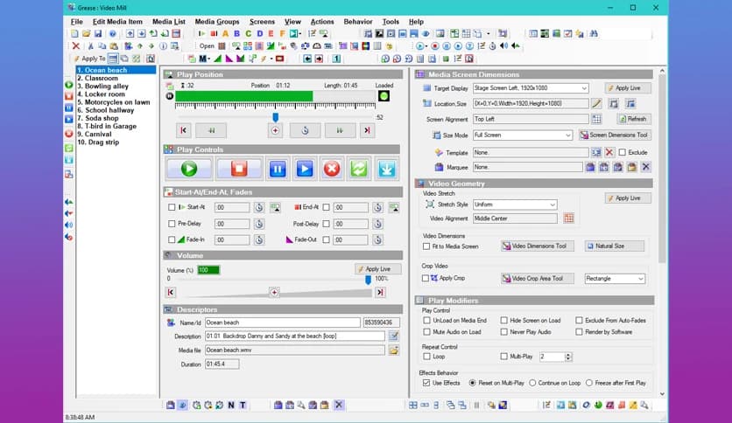Click the blue Pause button
This screenshot has width=732, height=423.
(x=278, y=169)
